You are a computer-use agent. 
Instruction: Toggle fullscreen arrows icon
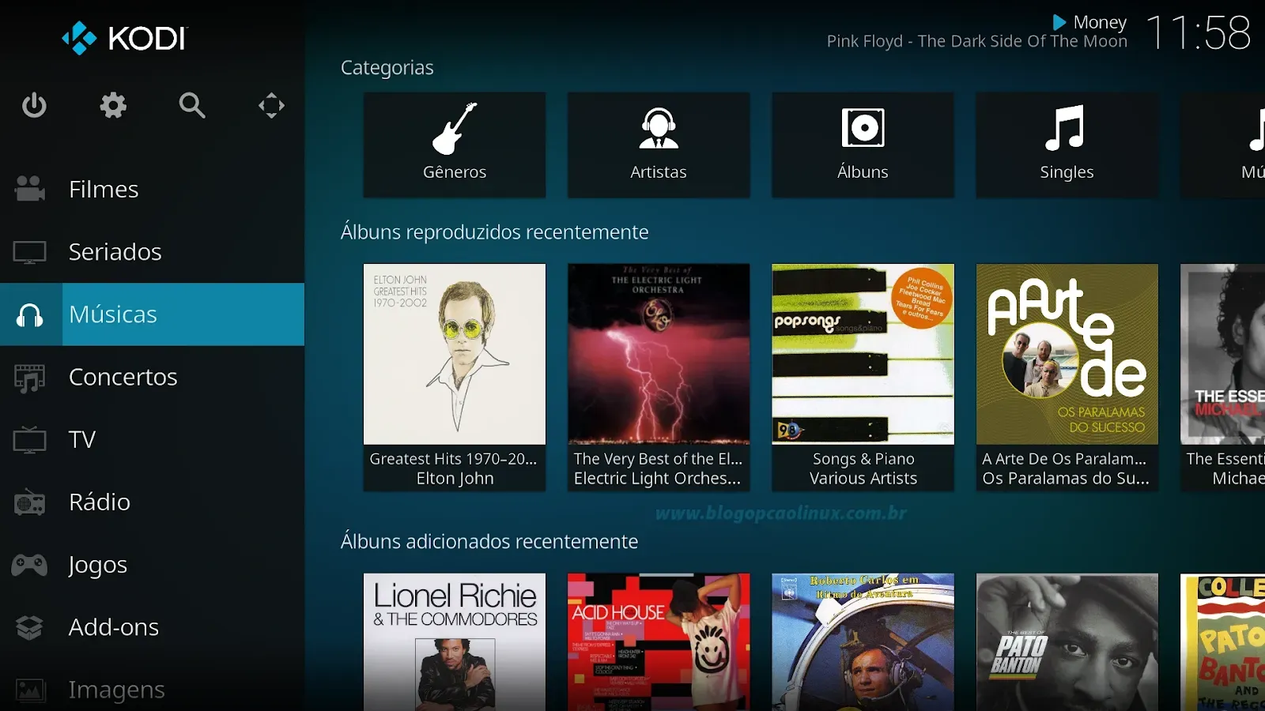coord(271,105)
